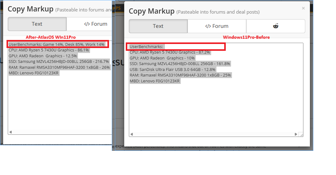Click 'GPU: AMD Radeon Graphics - 10%' line
This screenshot has width=336, height=175.
coord(162,58)
